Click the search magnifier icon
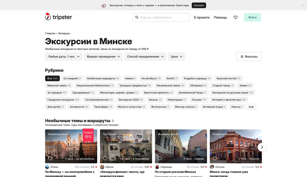The image size is (307, 177). [x=137, y=17]
